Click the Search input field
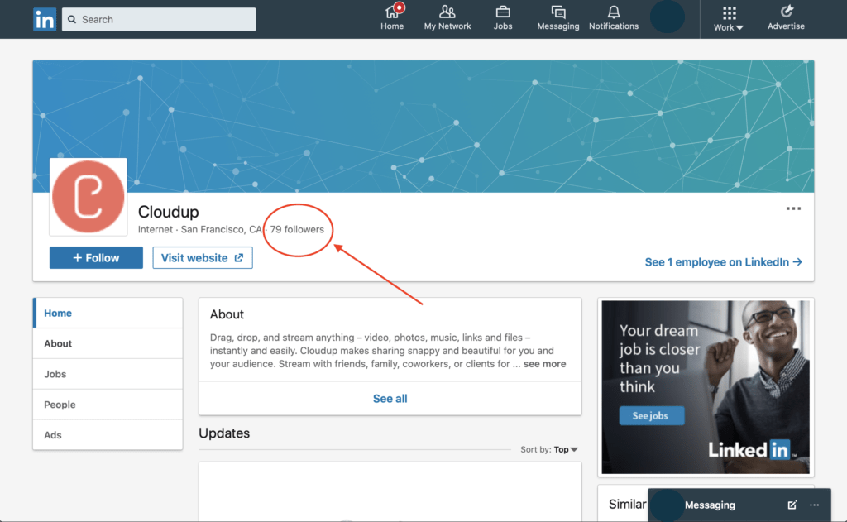This screenshot has height=522, width=847. pyautogui.click(x=159, y=20)
